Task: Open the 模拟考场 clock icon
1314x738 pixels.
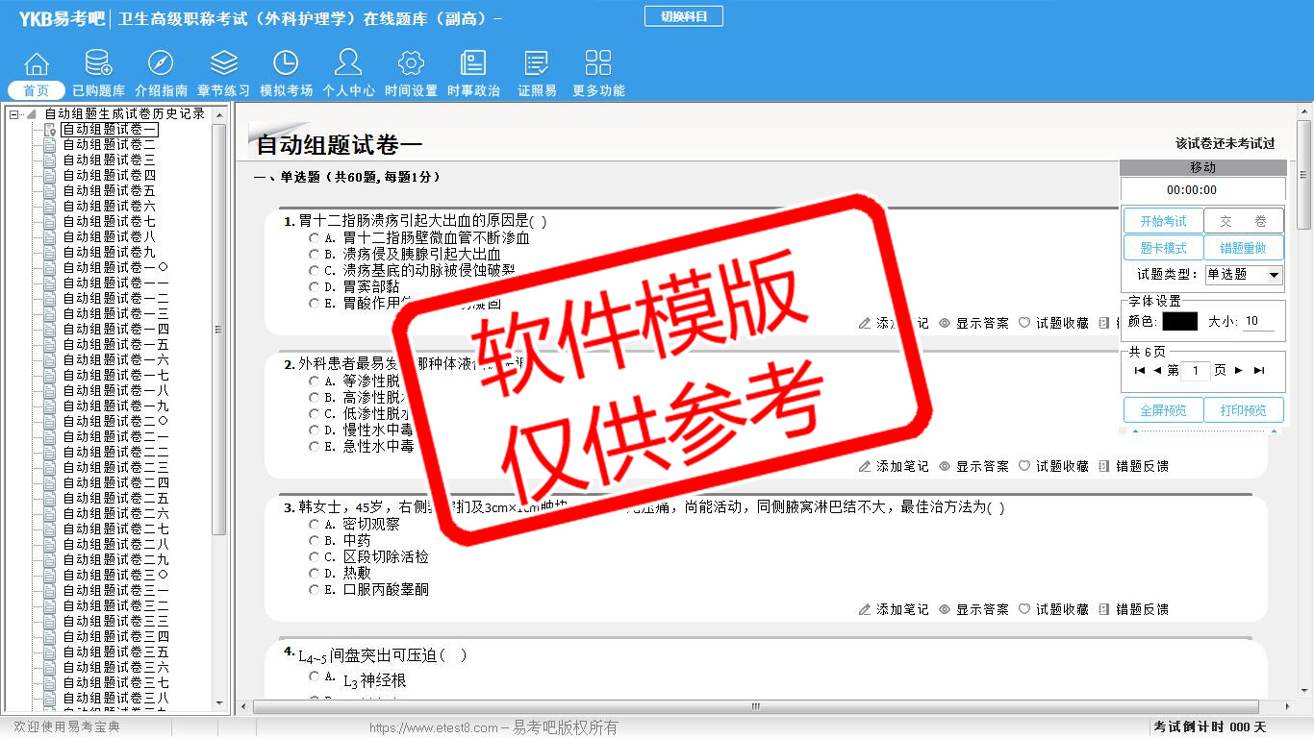Action: click(286, 64)
